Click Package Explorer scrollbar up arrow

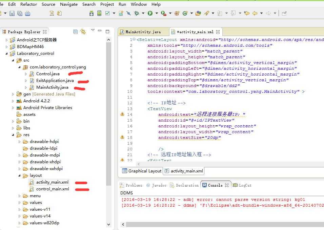point(109,39)
